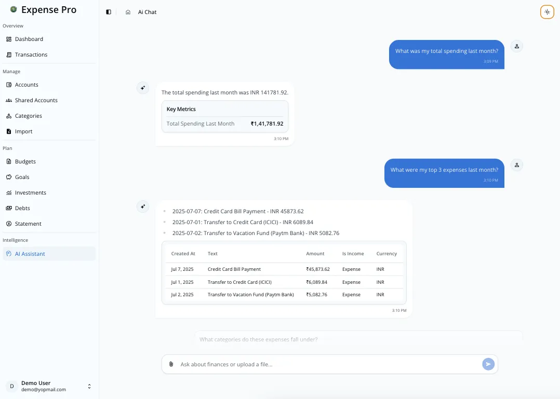Toggle light/dark theme sun button
Screen dimensions: 560x399
point(547,12)
